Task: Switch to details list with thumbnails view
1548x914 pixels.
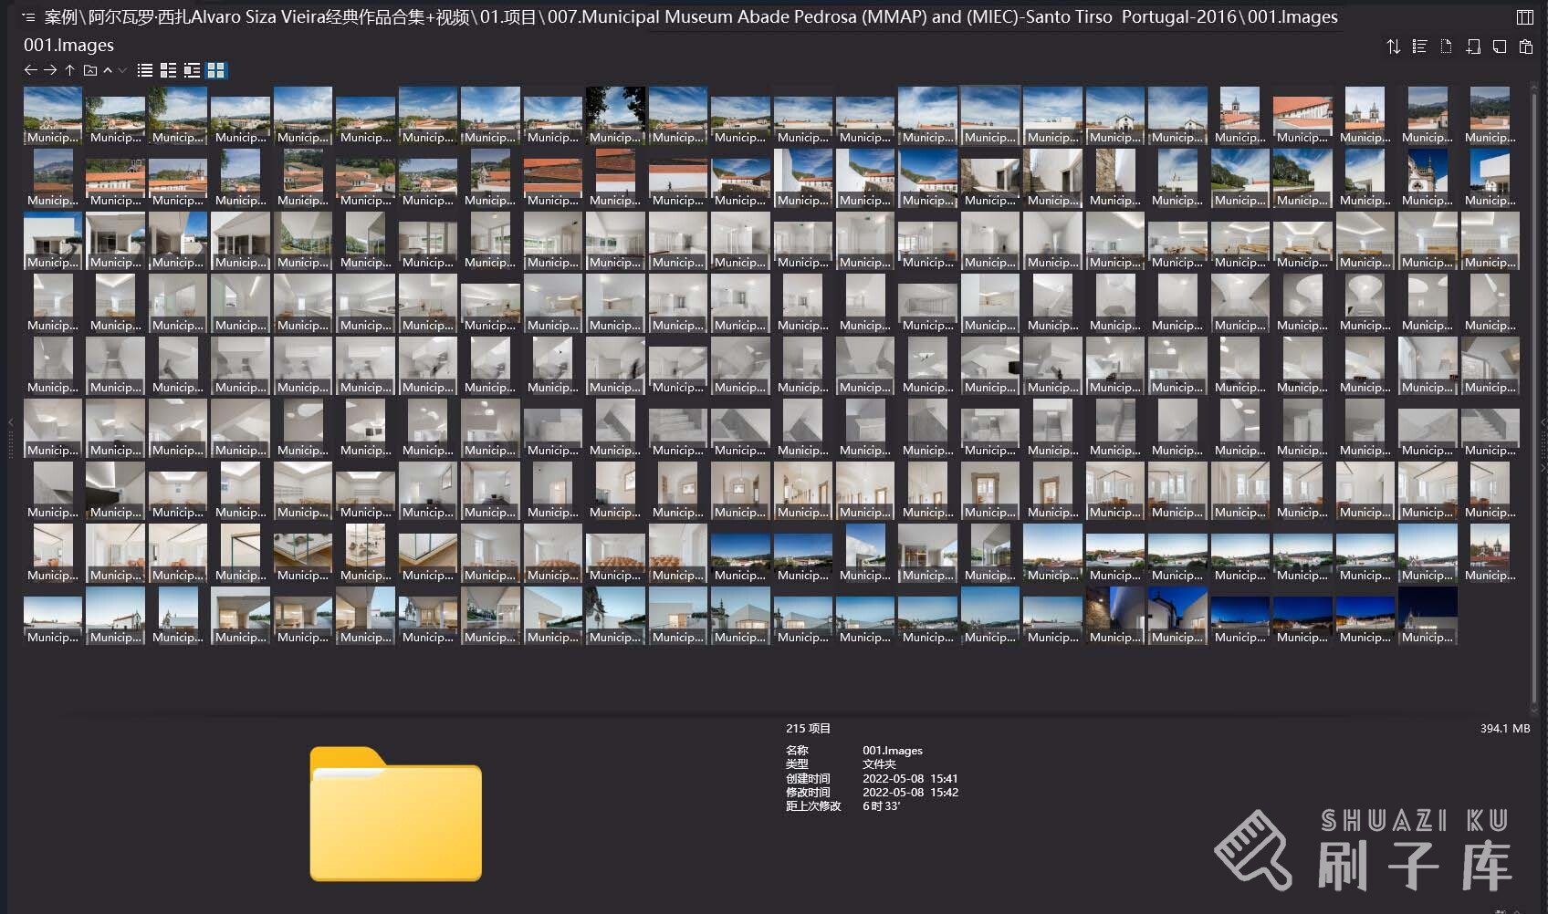Action: pyautogui.click(x=168, y=70)
